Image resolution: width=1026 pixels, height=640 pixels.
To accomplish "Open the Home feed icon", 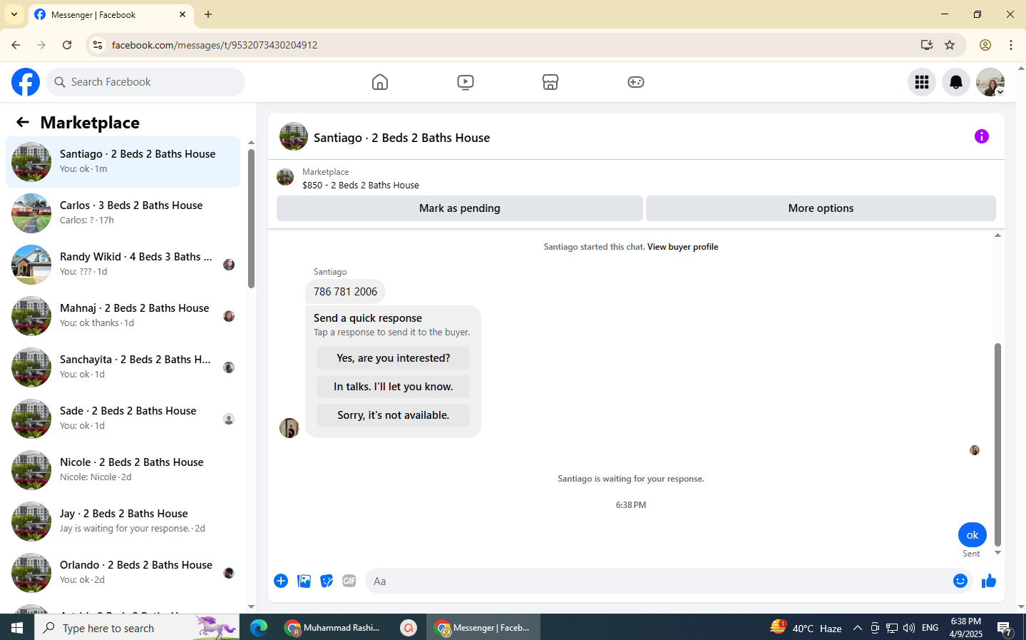I will point(380,82).
